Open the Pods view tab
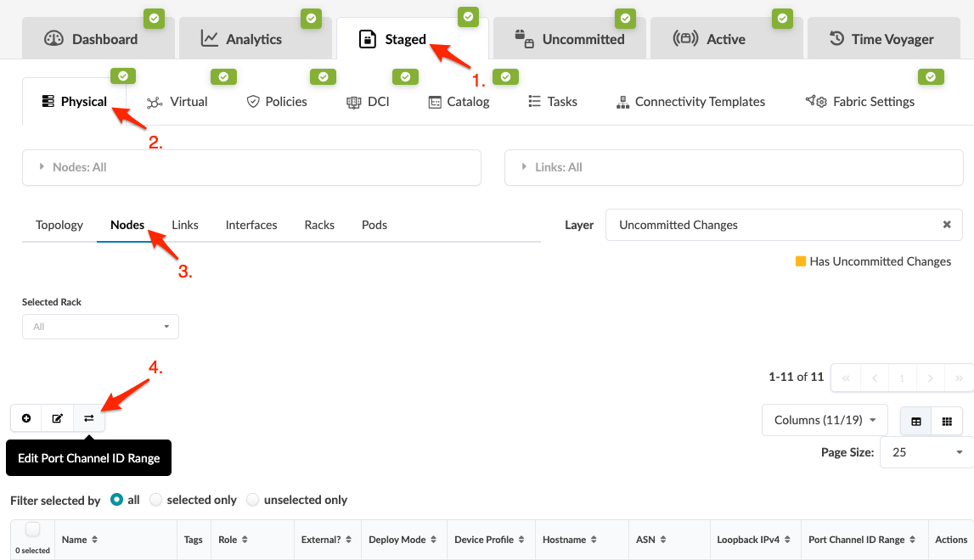Image resolution: width=974 pixels, height=560 pixels. point(374,225)
